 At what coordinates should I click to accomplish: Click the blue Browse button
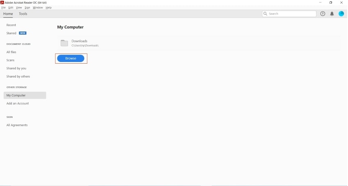point(71,58)
